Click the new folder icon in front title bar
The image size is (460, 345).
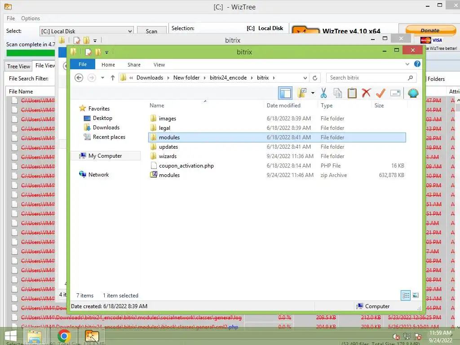(x=98, y=52)
